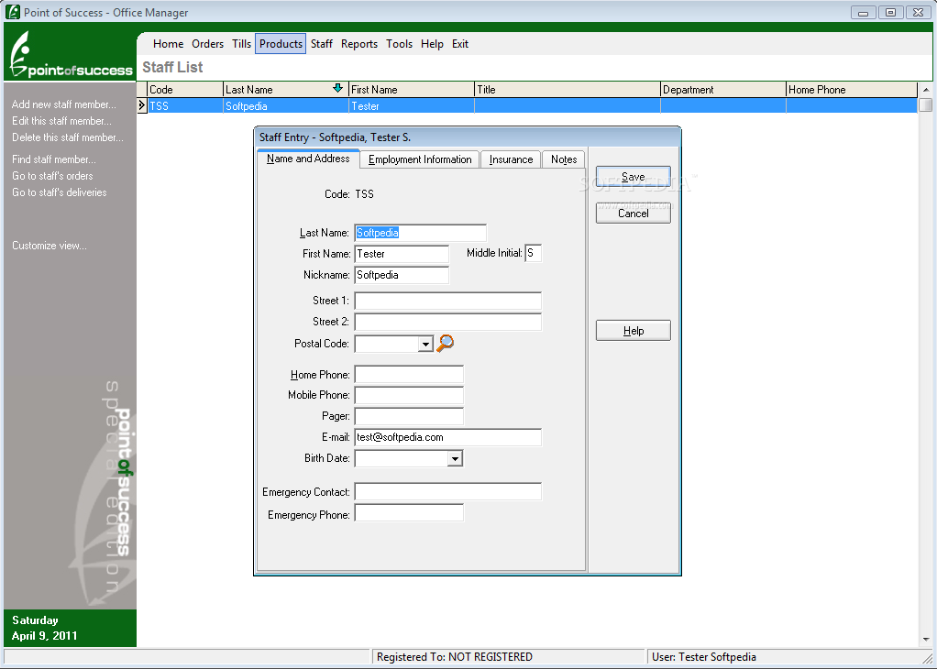Viewport: 937px width, 669px height.
Task: Open the Help menu in the menu bar
Action: 432,44
